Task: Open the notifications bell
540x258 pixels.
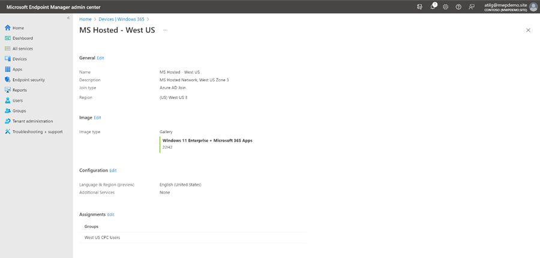Action: click(433, 7)
